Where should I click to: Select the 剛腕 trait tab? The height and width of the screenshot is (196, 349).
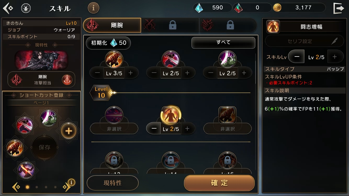[112, 25]
